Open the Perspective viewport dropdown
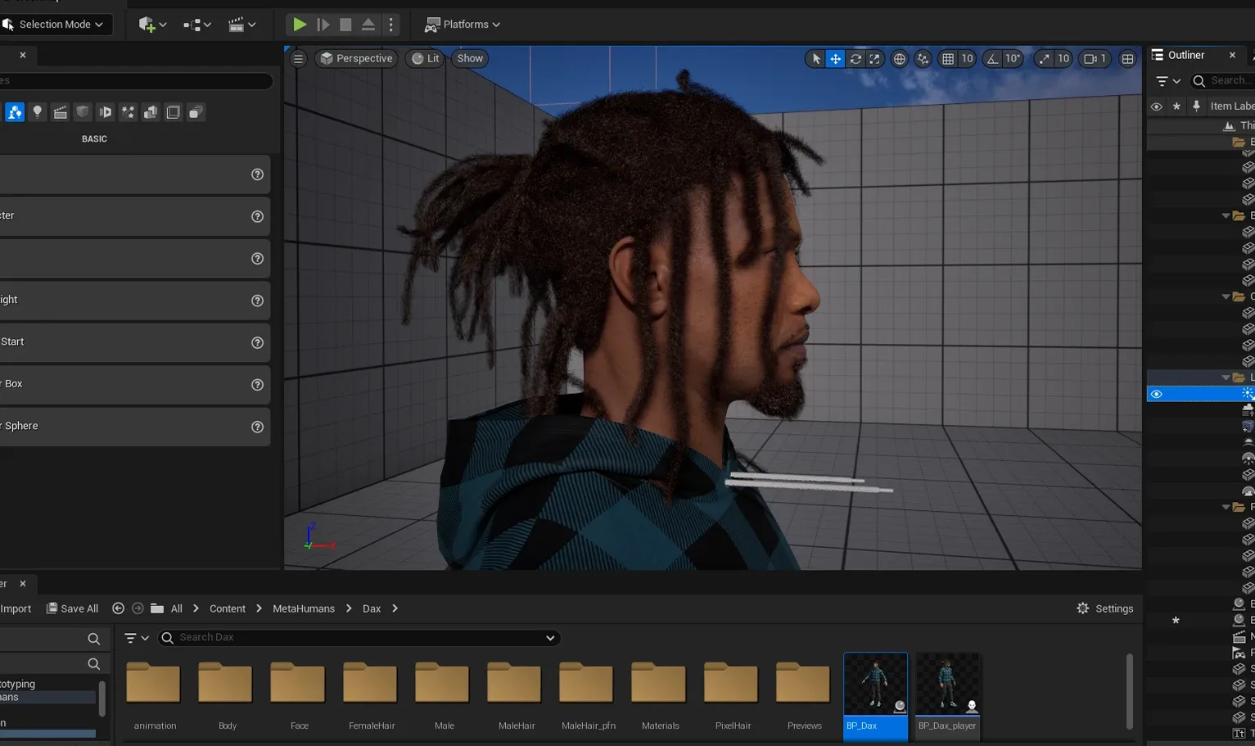 (357, 58)
